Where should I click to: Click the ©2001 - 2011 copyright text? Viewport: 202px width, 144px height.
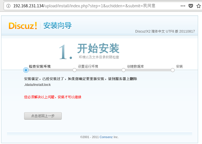[x=89, y=137]
